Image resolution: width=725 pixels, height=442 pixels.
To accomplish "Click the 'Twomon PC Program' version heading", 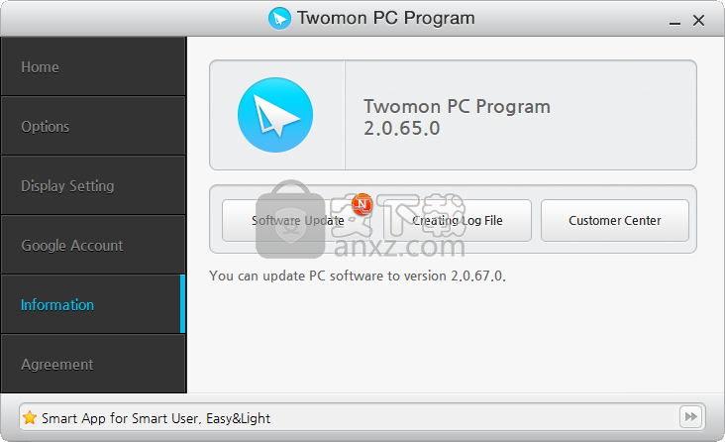I will coord(457,106).
